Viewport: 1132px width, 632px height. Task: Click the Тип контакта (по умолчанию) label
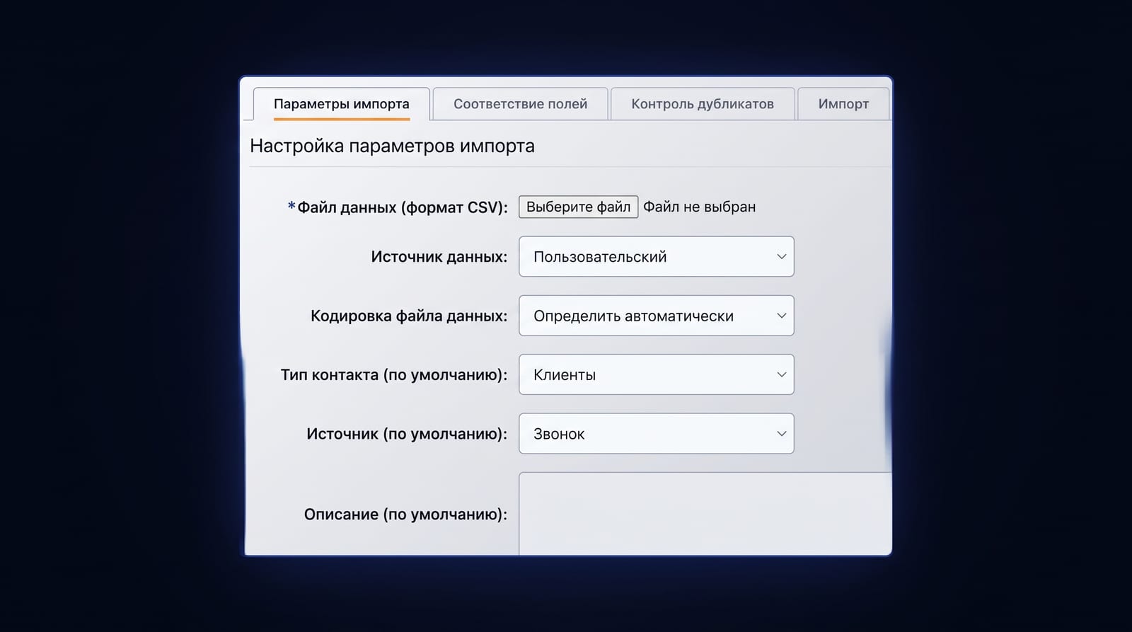point(394,375)
